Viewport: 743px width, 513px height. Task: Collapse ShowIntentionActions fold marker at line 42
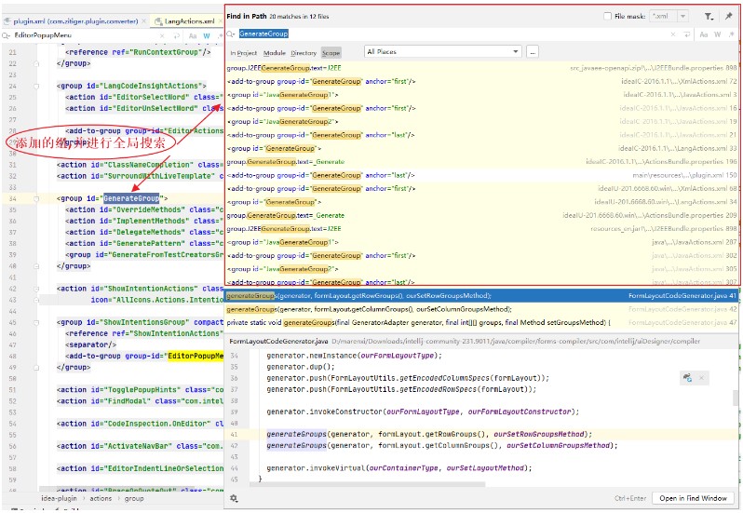click(36, 289)
